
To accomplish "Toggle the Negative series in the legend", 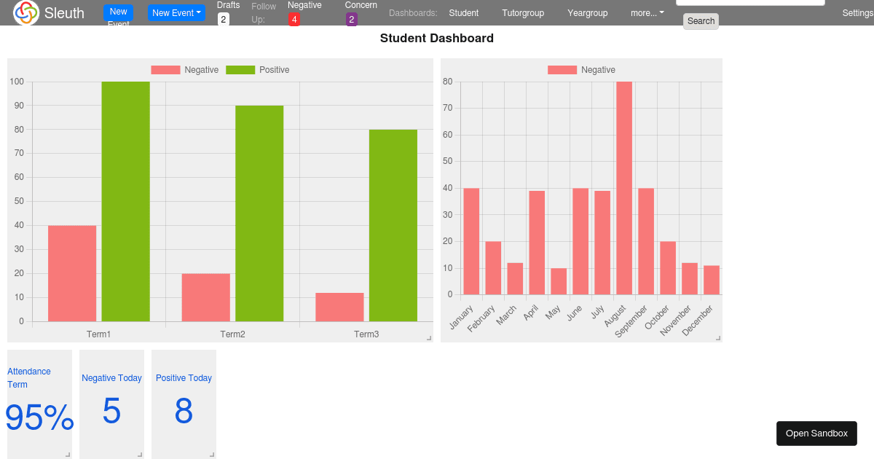I will pos(202,69).
